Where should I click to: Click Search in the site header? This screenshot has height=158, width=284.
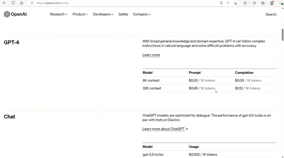(271, 14)
